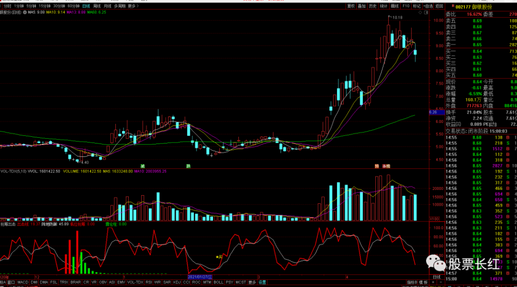This screenshot has height=287, width=517.
Task: Switch to 30分钟 period
Action: (x=59, y=6)
